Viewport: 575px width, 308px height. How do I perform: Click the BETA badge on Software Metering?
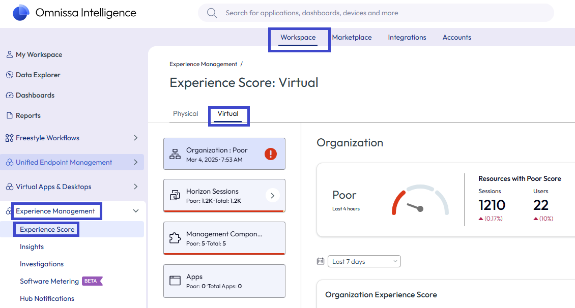pyautogui.click(x=92, y=281)
